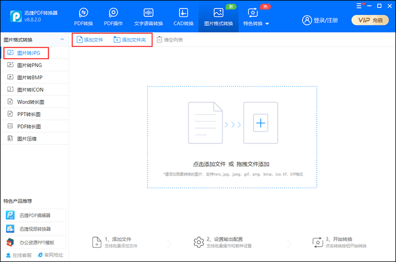
Task: Open 官网地址 website link
Action: (51, 255)
